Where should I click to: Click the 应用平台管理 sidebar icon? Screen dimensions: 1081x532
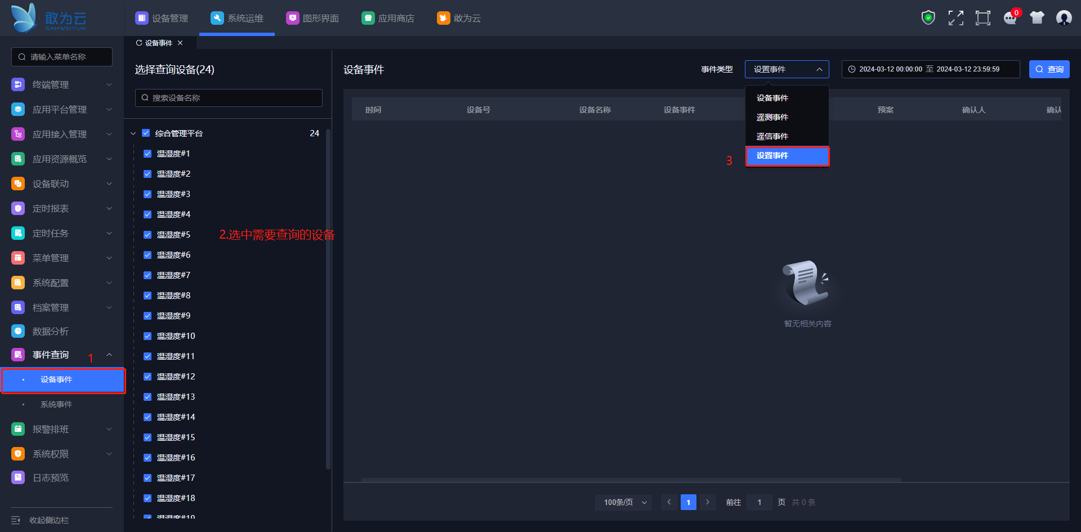point(18,109)
